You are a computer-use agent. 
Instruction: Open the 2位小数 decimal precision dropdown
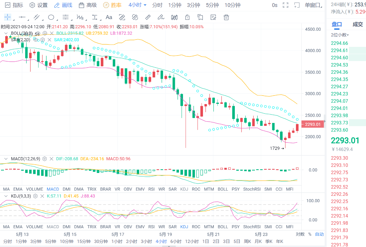coord(340,35)
